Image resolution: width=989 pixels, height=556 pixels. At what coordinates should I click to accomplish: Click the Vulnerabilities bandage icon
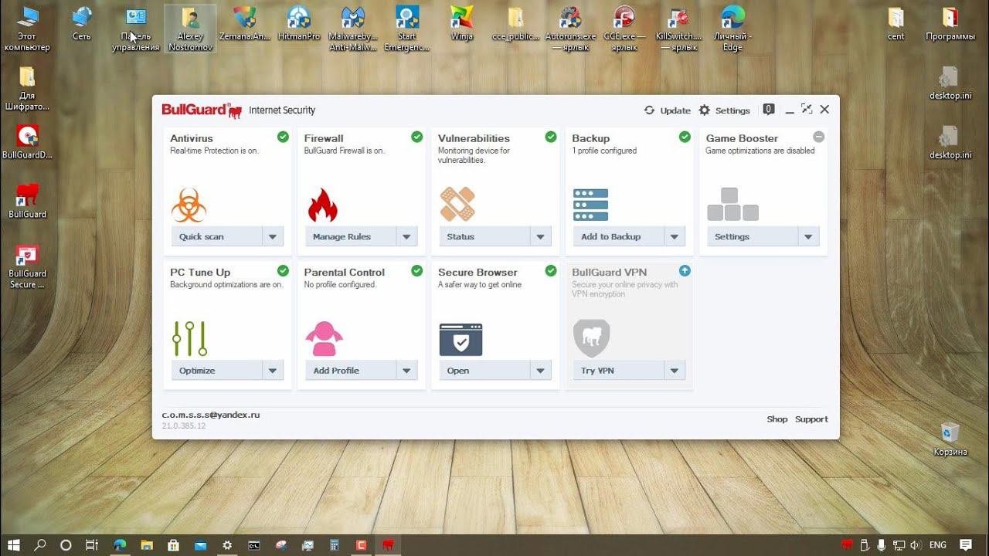[457, 205]
